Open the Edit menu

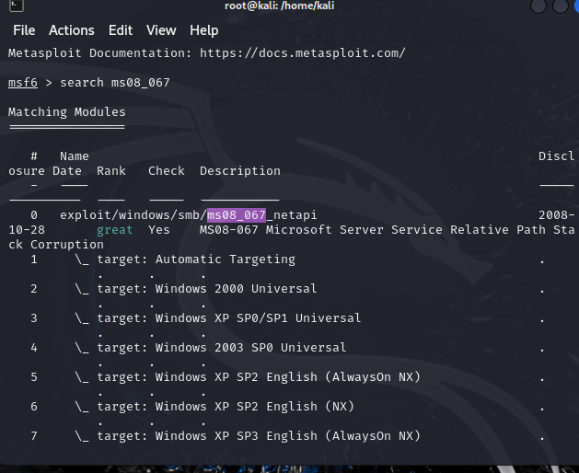coord(120,30)
